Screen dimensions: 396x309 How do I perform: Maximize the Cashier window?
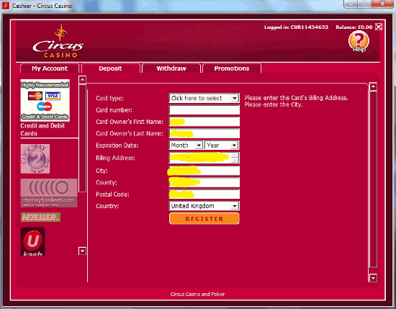coord(364,4)
